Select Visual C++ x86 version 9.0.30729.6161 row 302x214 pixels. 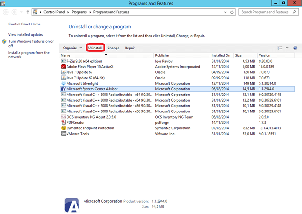tap(177, 111)
